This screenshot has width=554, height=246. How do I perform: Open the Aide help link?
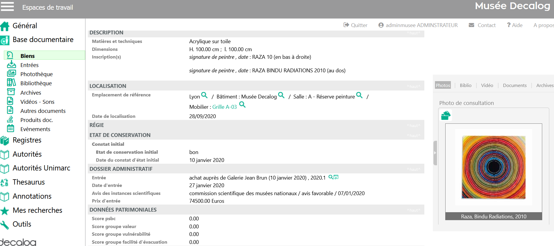click(x=515, y=25)
